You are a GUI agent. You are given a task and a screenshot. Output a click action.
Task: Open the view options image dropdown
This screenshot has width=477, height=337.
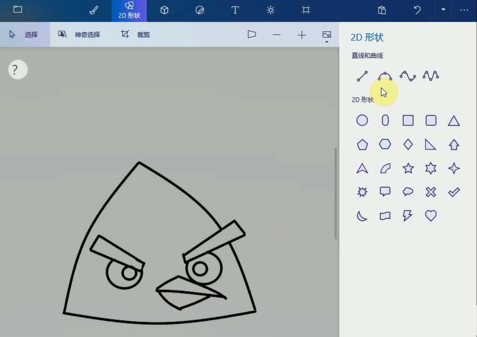coord(327,36)
